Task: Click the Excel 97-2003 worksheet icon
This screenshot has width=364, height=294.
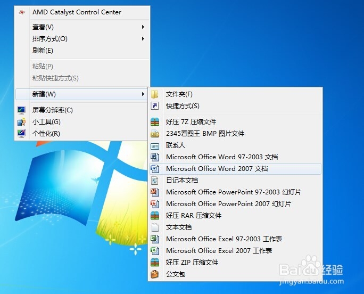Action: tap(155, 239)
